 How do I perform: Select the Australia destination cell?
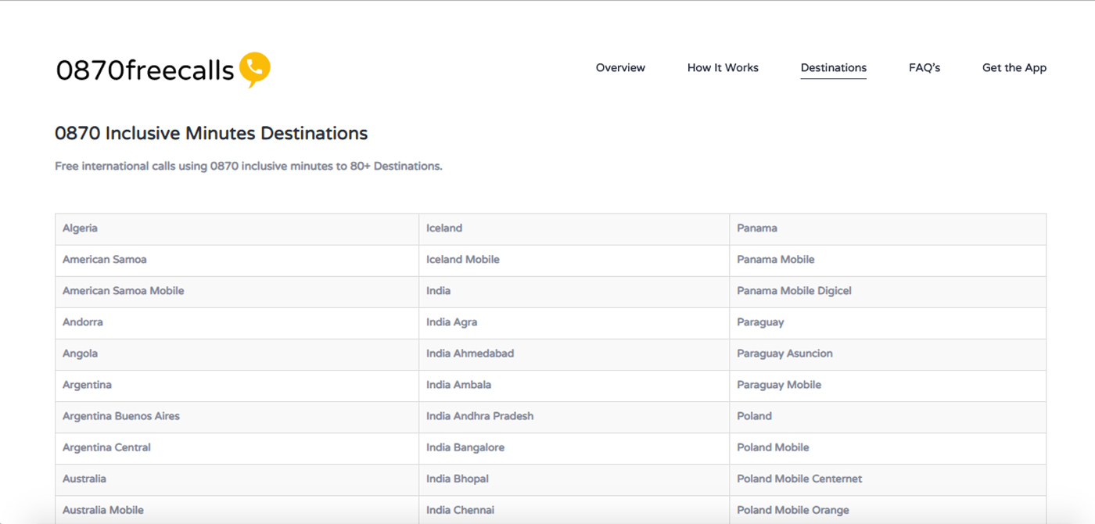237,479
